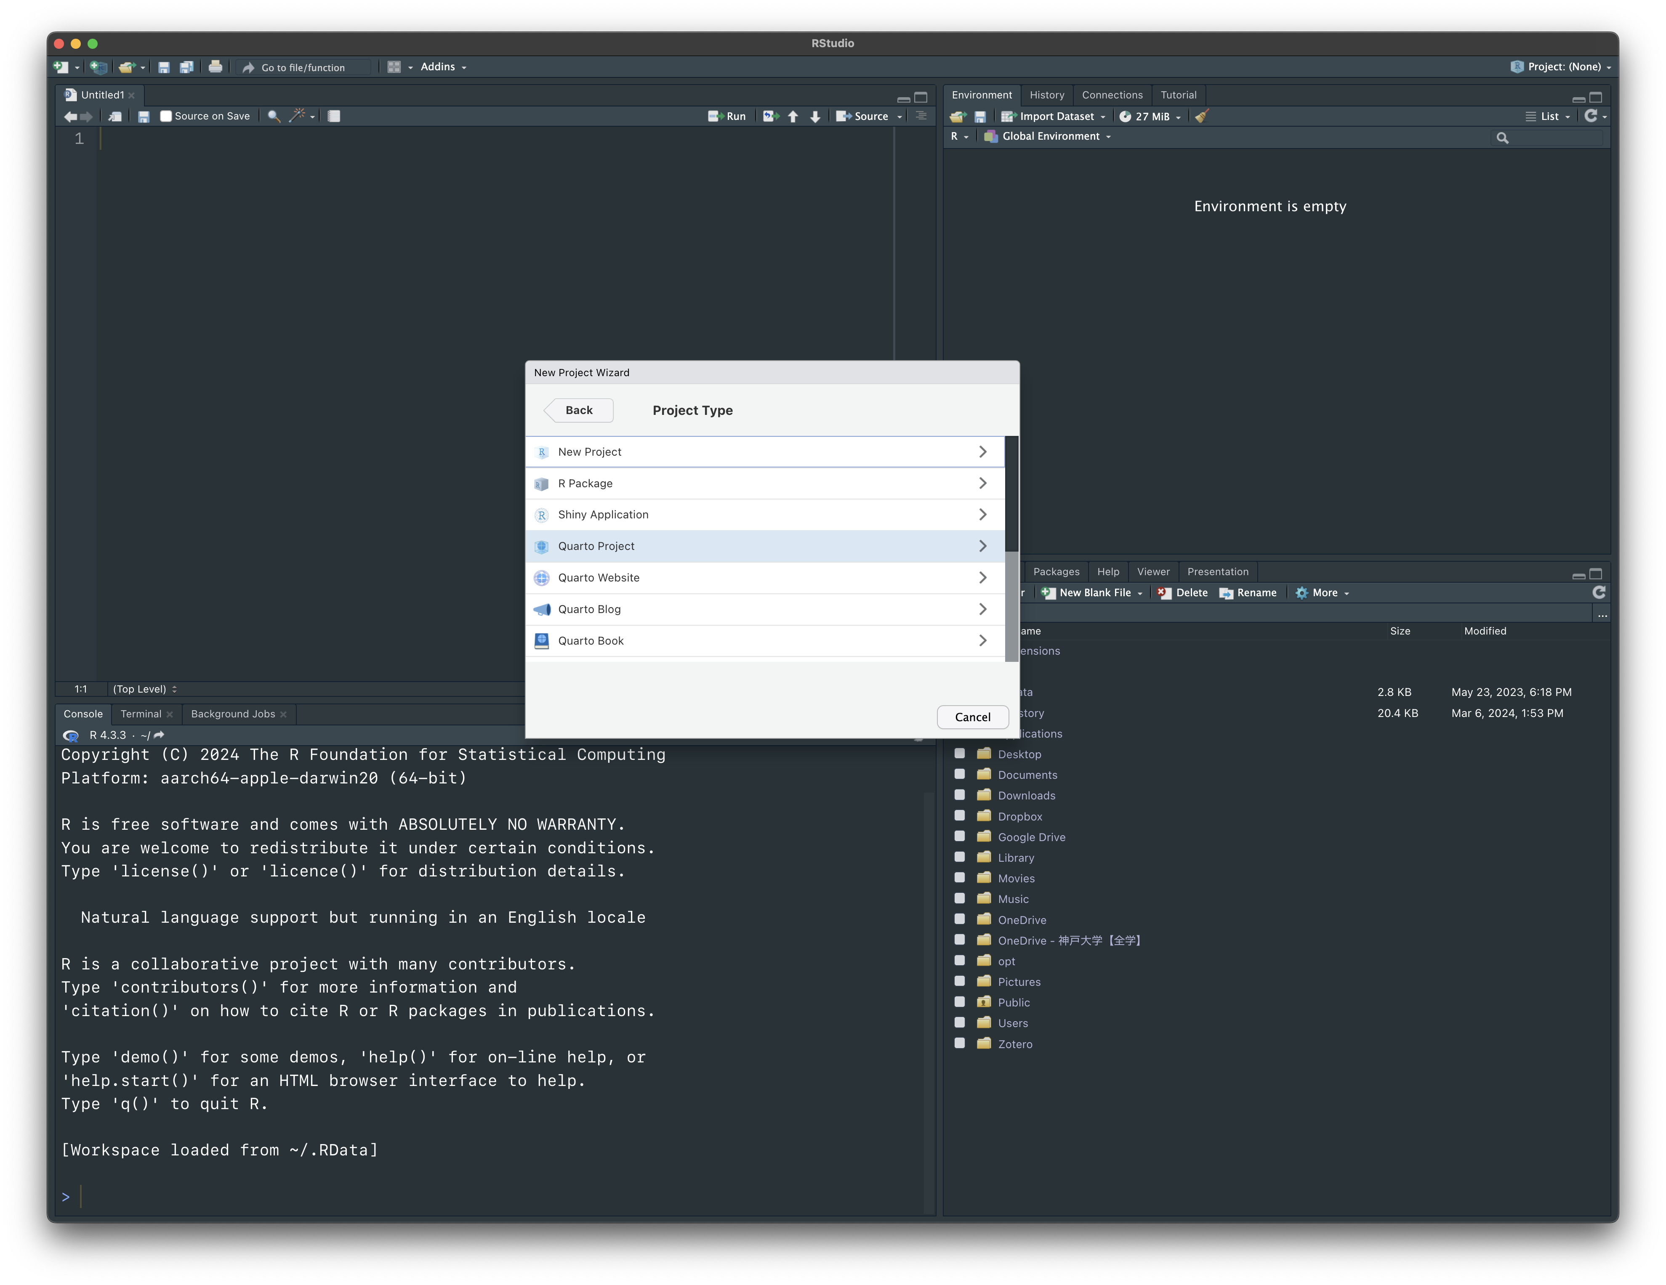Click the Cancel button in wizard
This screenshot has width=1666, height=1285.
click(973, 717)
